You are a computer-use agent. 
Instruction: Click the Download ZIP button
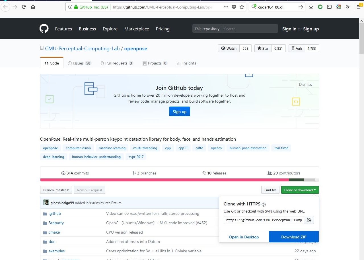[x=293, y=237]
